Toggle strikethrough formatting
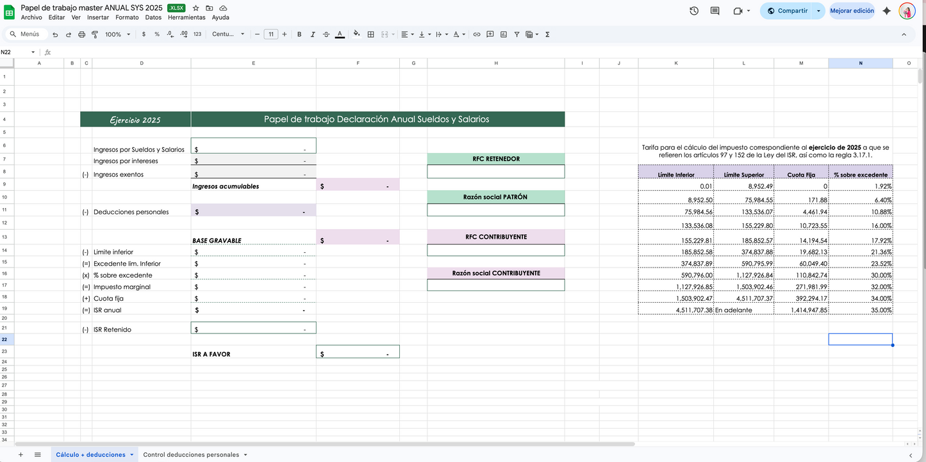The image size is (926, 462). (x=326, y=34)
